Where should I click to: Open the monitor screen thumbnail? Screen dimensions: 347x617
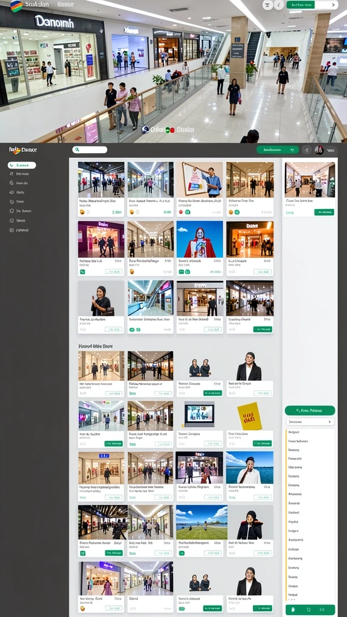point(199,415)
